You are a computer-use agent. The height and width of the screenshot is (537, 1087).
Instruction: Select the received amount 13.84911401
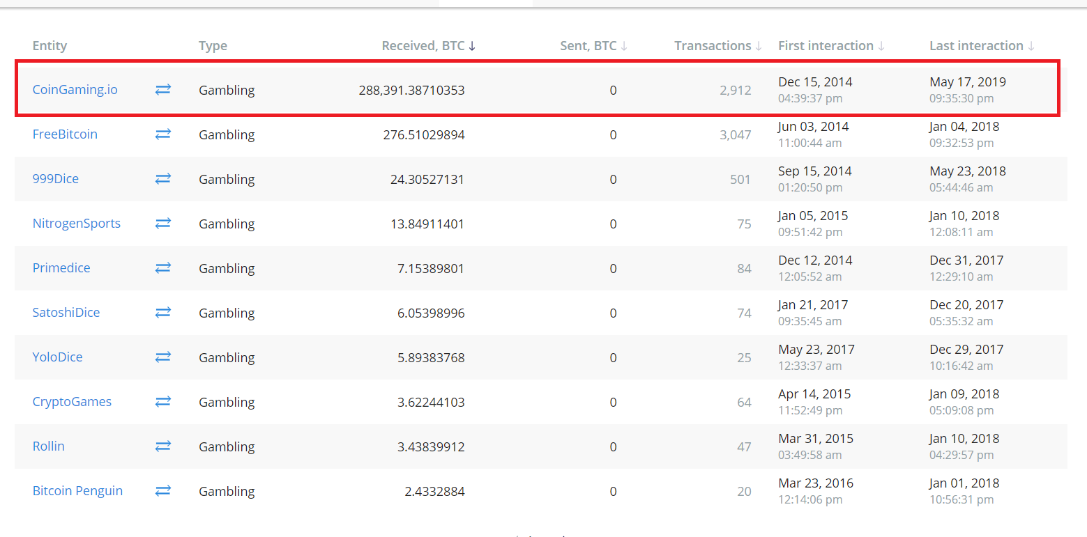click(x=427, y=224)
